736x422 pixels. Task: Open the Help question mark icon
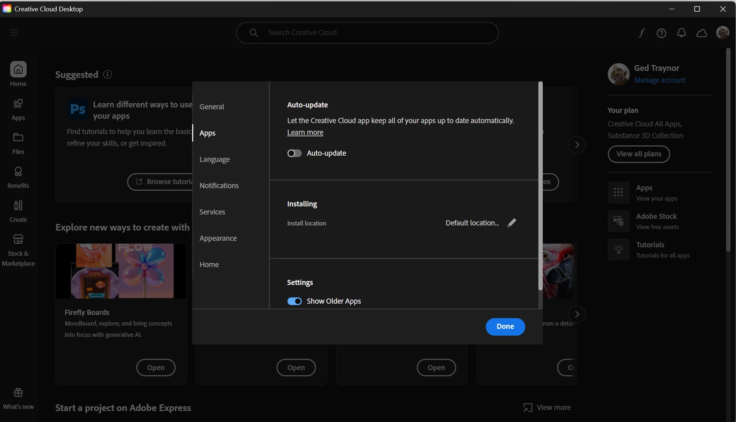(661, 33)
